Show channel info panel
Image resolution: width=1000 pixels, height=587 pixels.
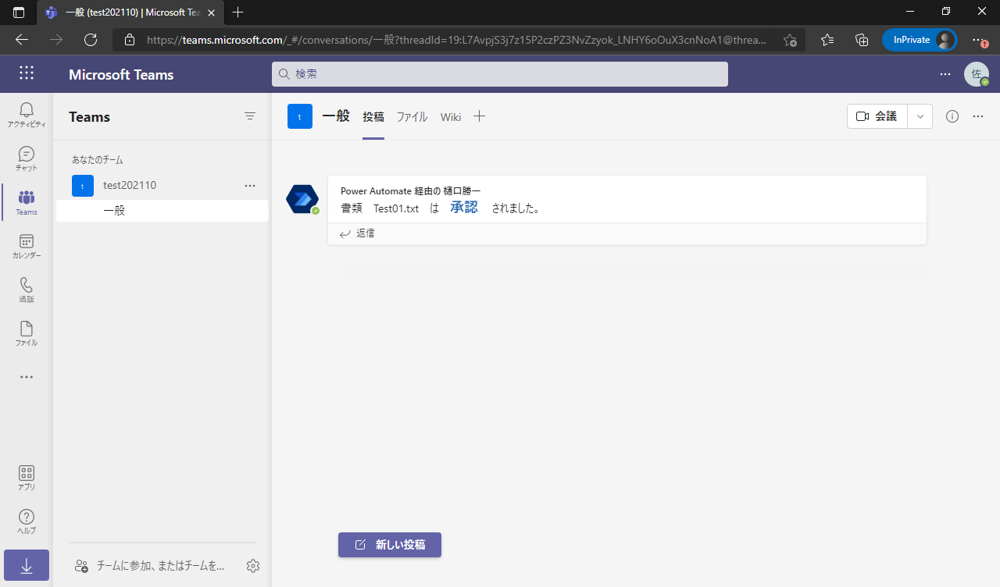(x=952, y=116)
